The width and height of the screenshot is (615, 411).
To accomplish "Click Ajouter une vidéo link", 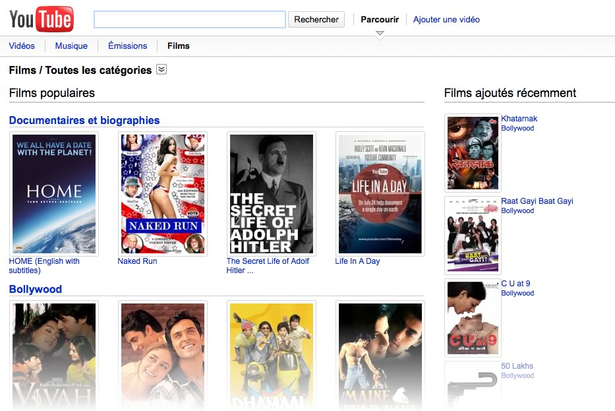I will coord(446,19).
